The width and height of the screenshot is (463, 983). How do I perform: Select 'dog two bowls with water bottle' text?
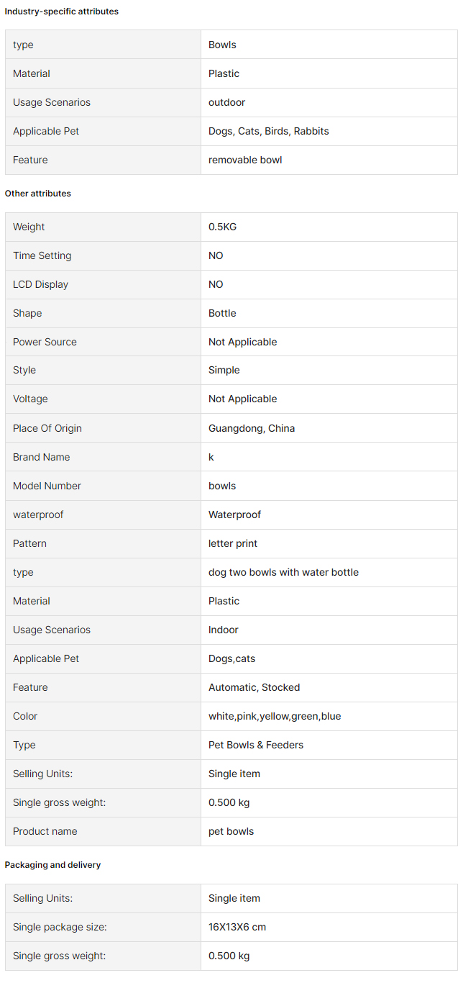tap(283, 572)
